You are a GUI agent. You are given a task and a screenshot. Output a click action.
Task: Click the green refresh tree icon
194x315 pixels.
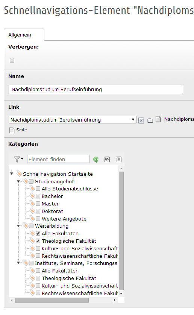(x=96, y=160)
